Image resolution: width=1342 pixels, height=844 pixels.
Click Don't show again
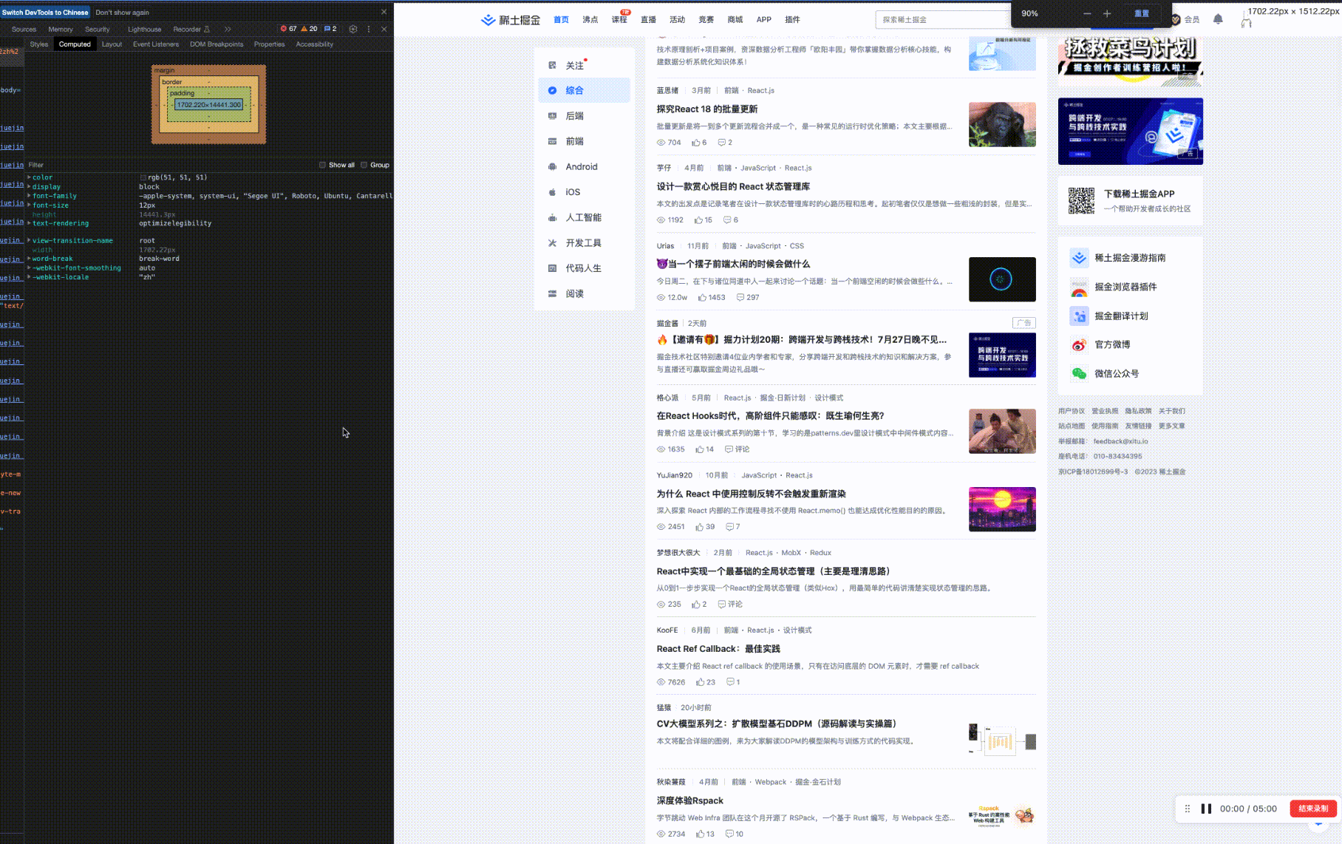point(122,13)
